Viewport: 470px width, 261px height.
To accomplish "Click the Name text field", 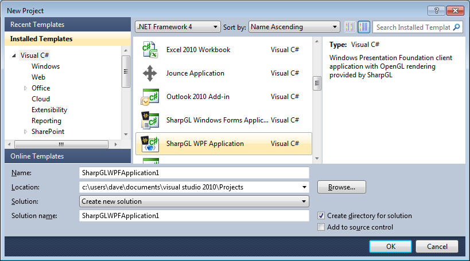I will point(194,173).
